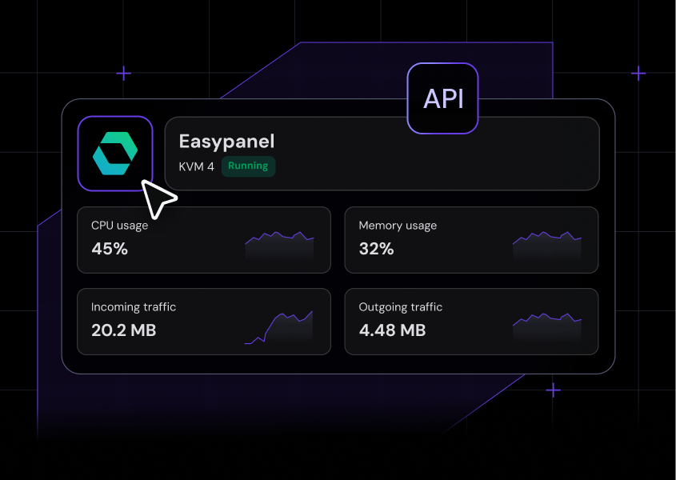This screenshot has height=480, width=676.
Task: Click the CPU usage progress chart peak
Action: click(x=276, y=231)
